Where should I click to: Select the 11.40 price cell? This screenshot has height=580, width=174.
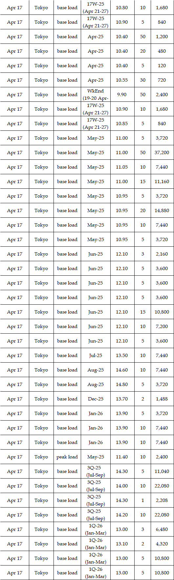[122, 457]
